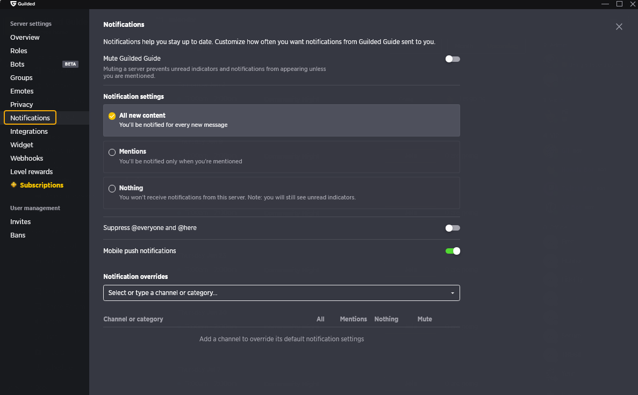Go to Webhooks settings

26,158
